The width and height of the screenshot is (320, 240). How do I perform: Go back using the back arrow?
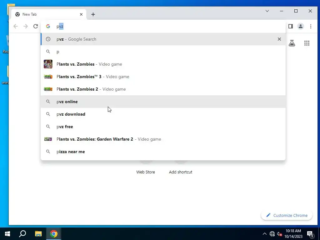point(16,26)
